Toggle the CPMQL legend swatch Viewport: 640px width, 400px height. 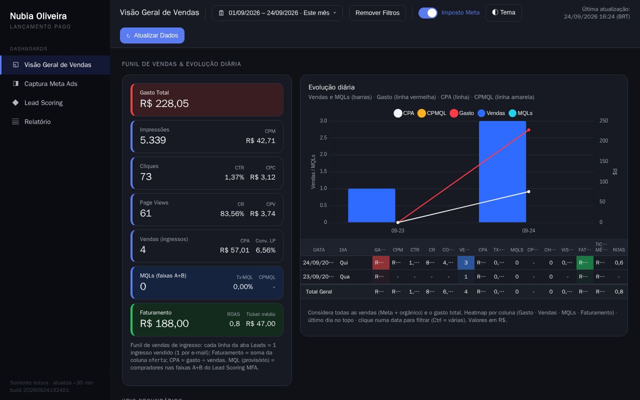[x=421, y=113]
